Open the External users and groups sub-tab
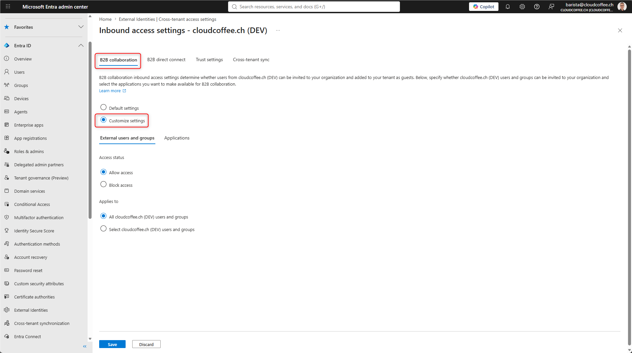Screen dimensions: 632x353 127,138
